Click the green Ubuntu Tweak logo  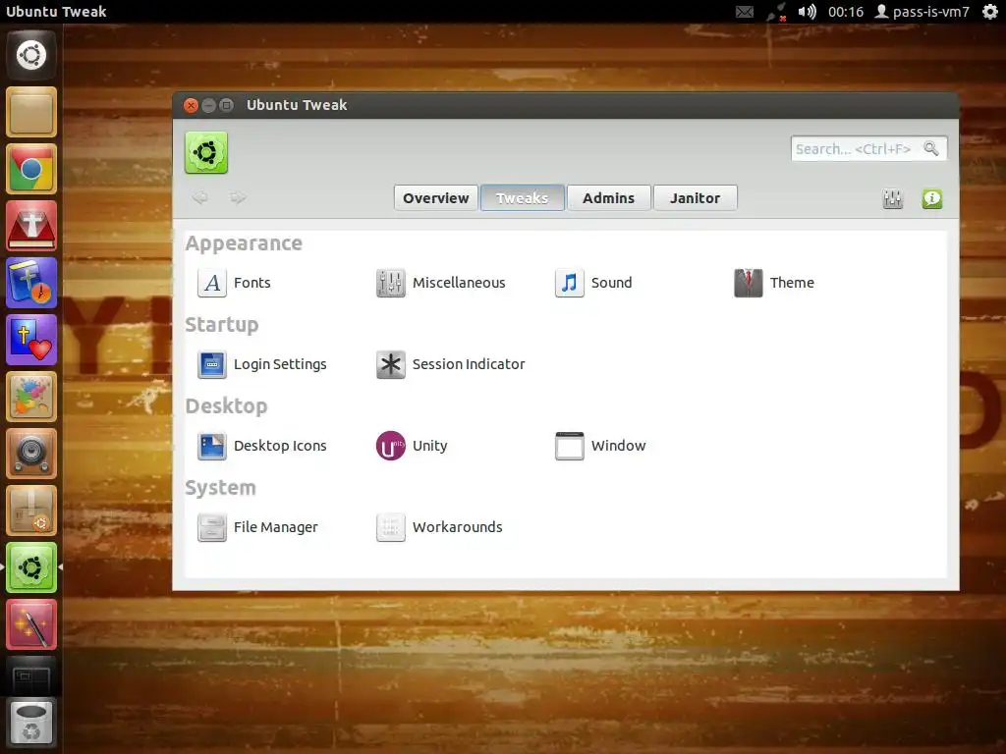(x=206, y=152)
